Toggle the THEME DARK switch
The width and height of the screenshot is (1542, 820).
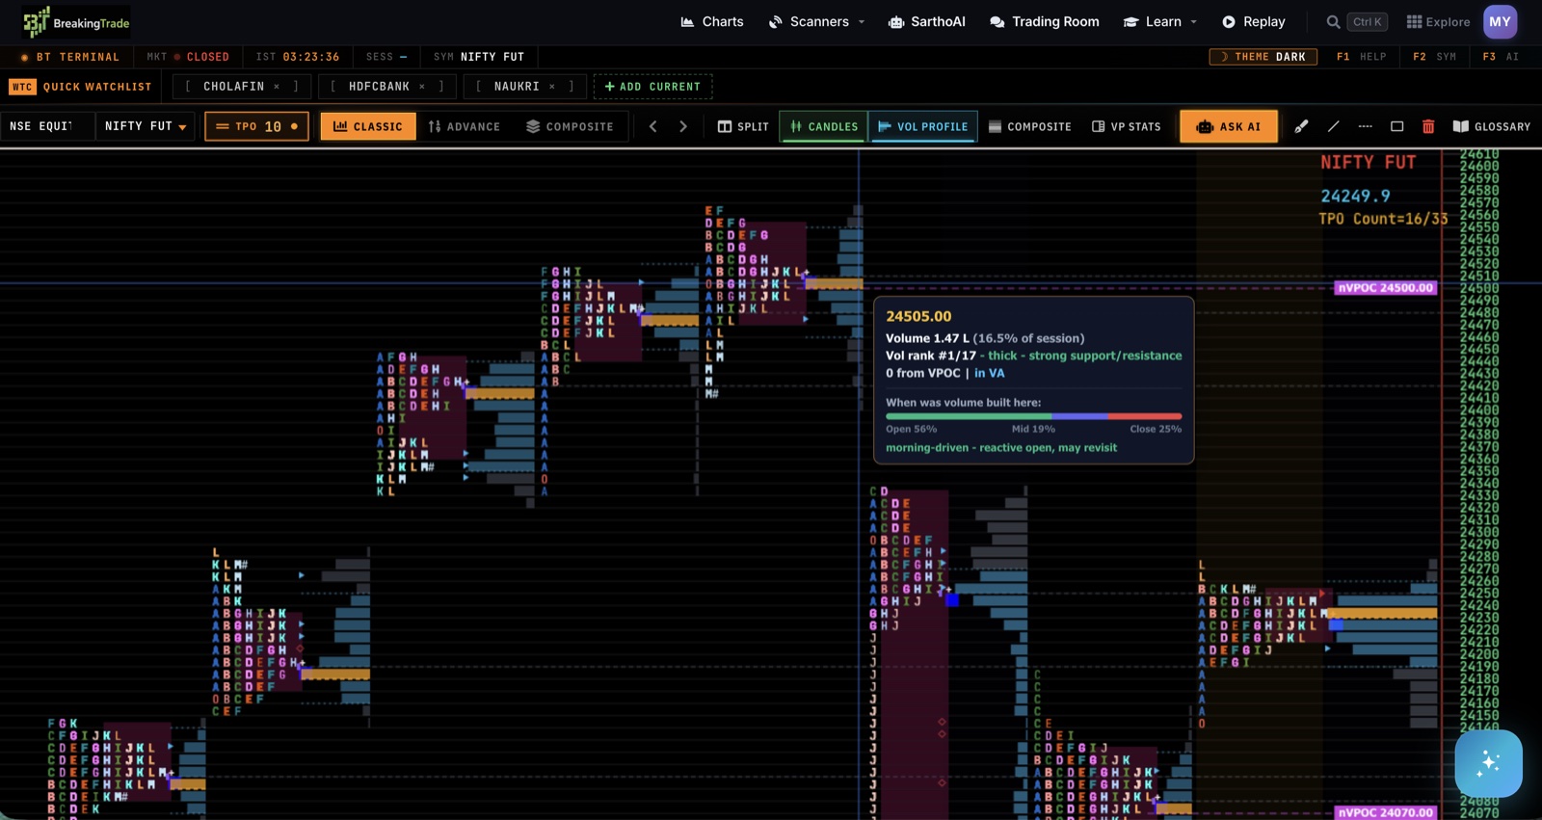pyautogui.click(x=1263, y=57)
